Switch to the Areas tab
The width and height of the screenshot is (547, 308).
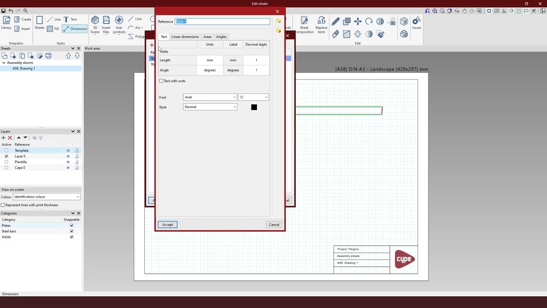207,37
